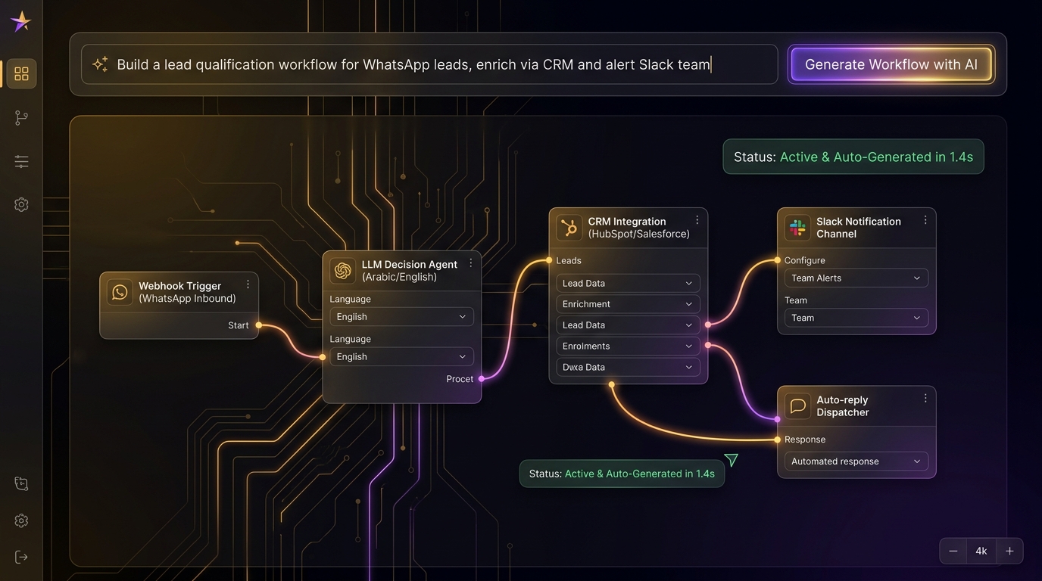Click the small status badge below the CRM node
This screenshot has width=1042, height=581.
622,474
